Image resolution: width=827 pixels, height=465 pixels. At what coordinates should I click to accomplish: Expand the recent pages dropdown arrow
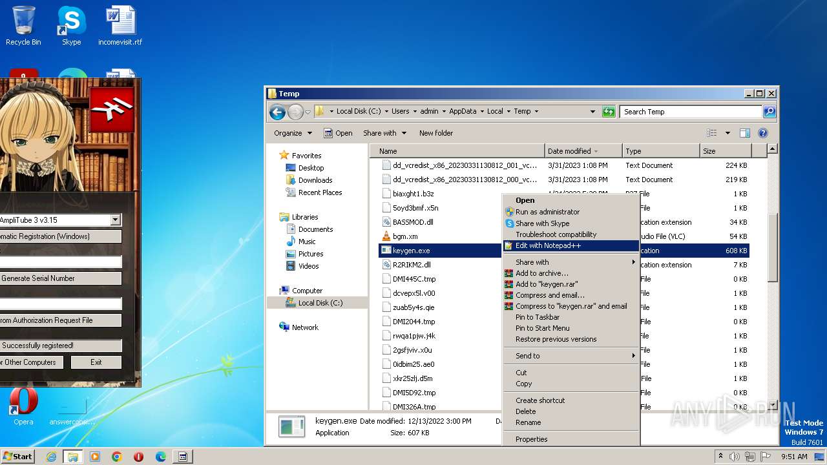[x=308, y=112]
